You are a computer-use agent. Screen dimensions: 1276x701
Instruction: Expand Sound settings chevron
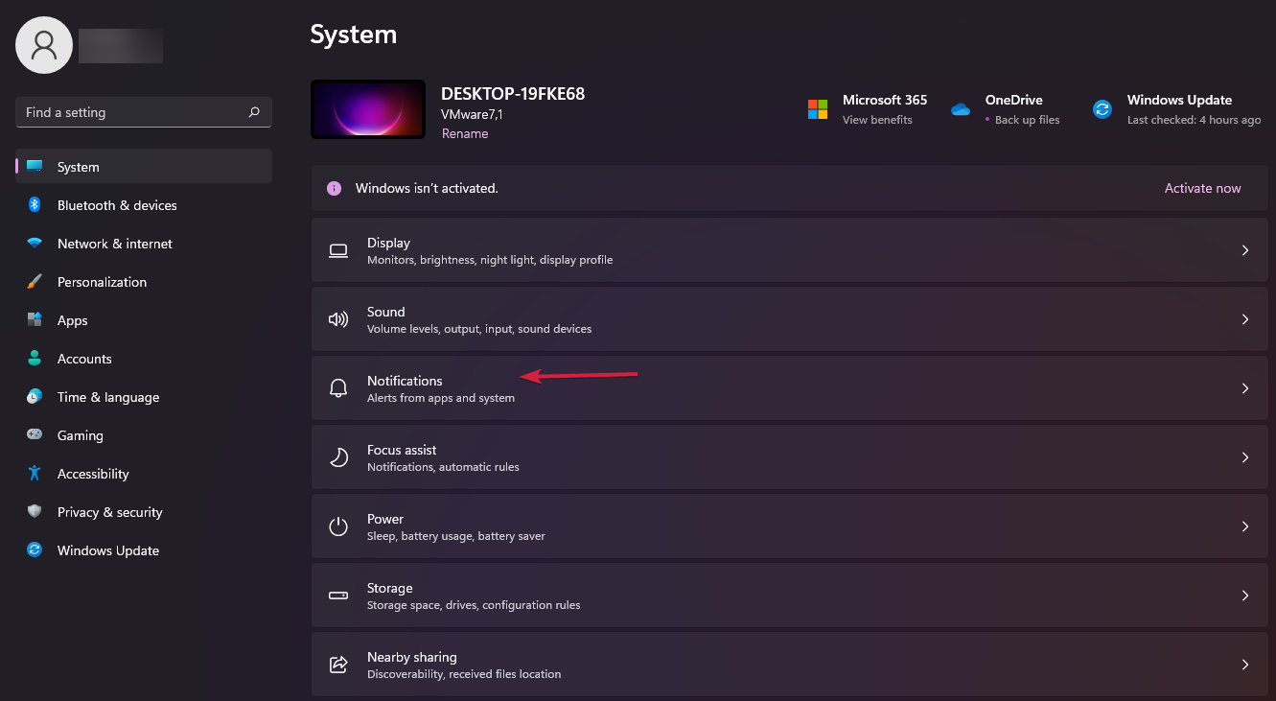pyautogui.click(x=1245, y=319)
